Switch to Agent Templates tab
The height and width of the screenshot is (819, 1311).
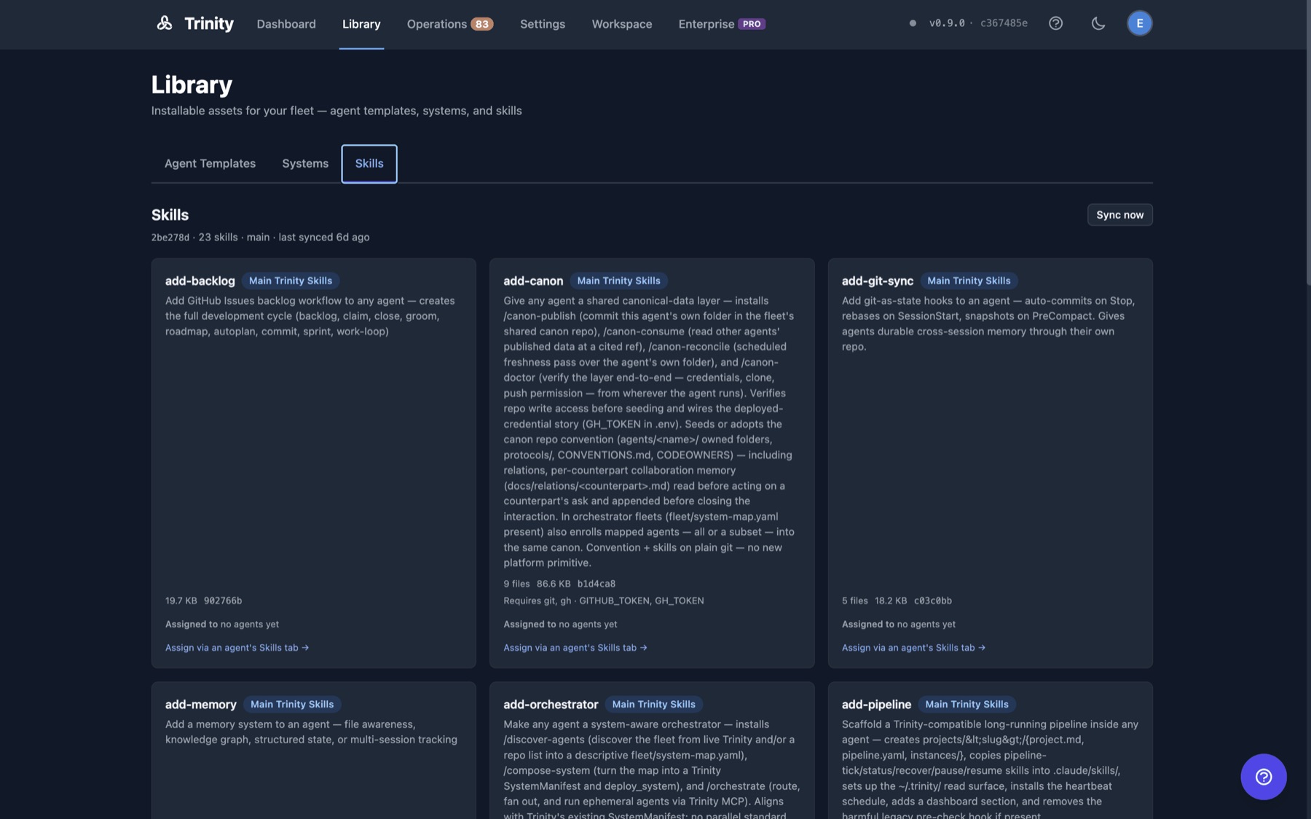(x=210, y=163)
